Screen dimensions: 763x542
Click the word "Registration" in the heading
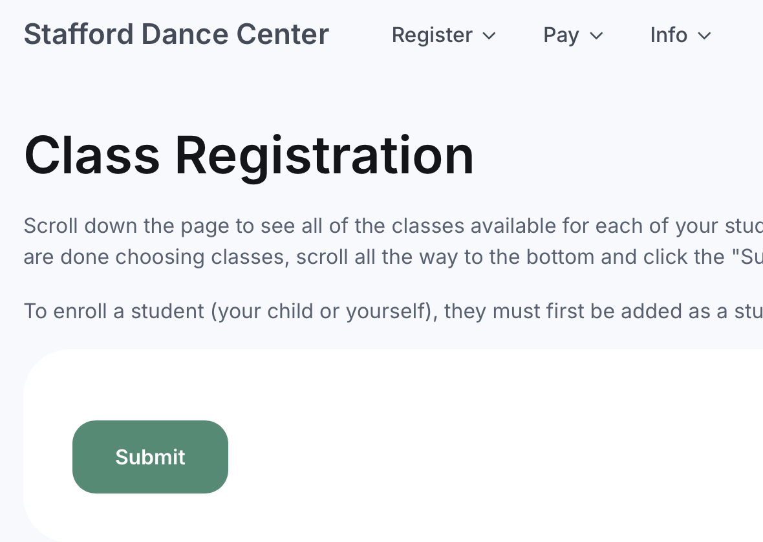click(325, 155)
